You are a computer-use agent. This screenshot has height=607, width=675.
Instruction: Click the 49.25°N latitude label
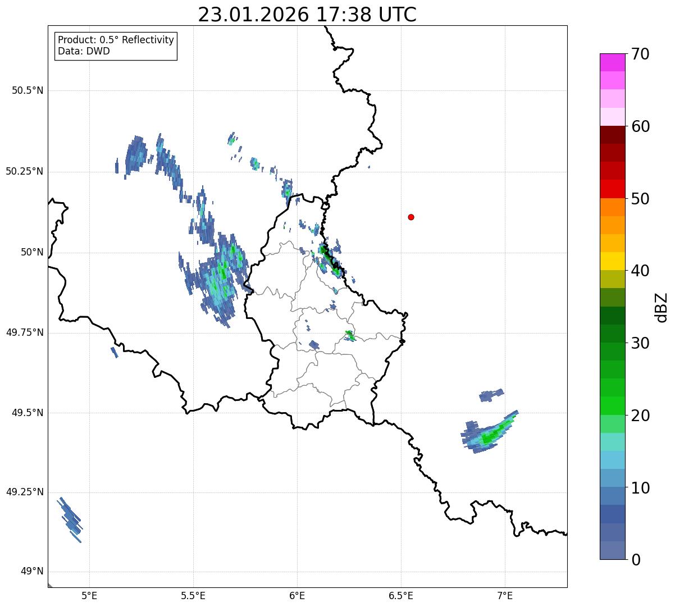[25, 492]
